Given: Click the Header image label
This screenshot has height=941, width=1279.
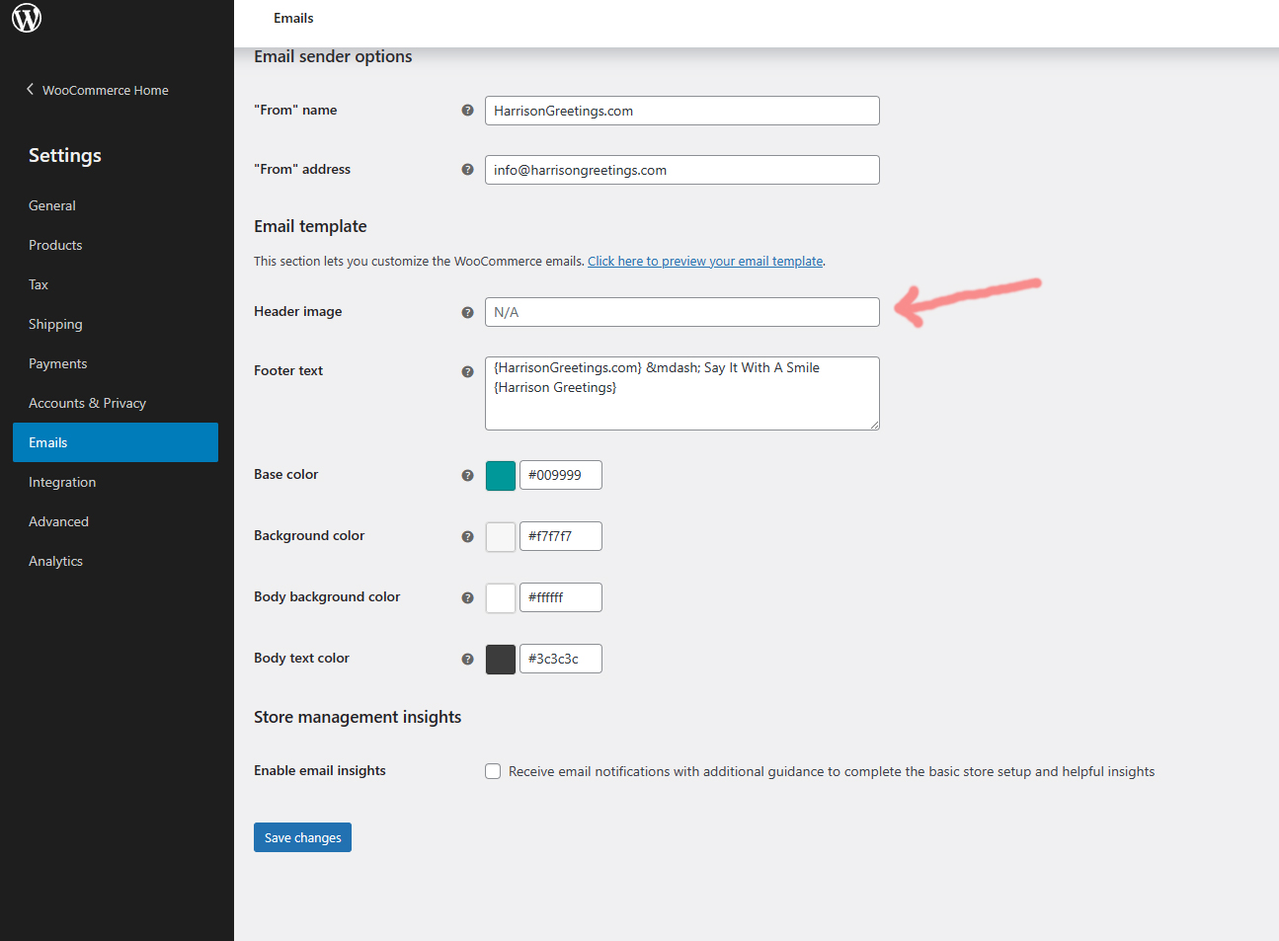Looking at the screenshot, I should (298, 311).
